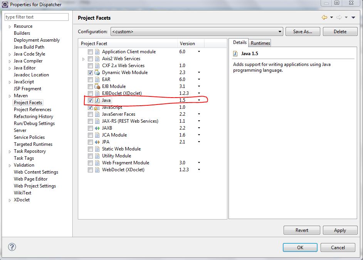363x260 pixels.
Task: Click the Utility Module facet icon
Action: (x=97, y=156)
